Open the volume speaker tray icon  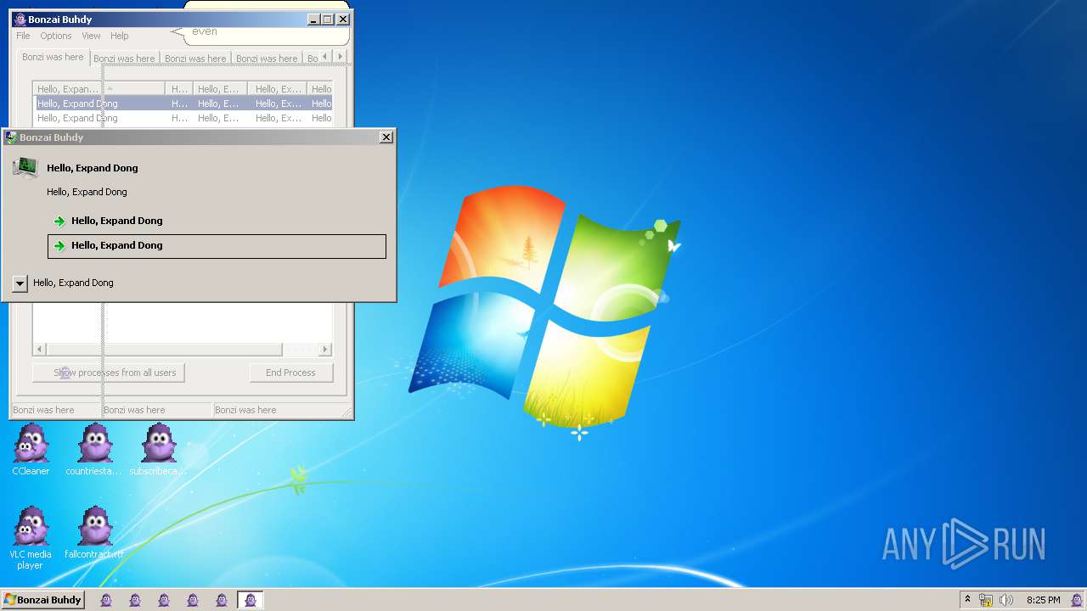click(1006, 600)
